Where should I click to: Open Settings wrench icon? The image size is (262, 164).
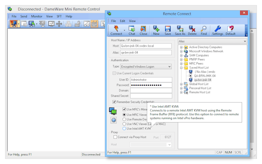218,31
